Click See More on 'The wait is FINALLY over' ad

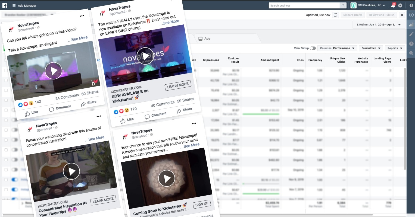pyautogui.click(x=169, y=22)
